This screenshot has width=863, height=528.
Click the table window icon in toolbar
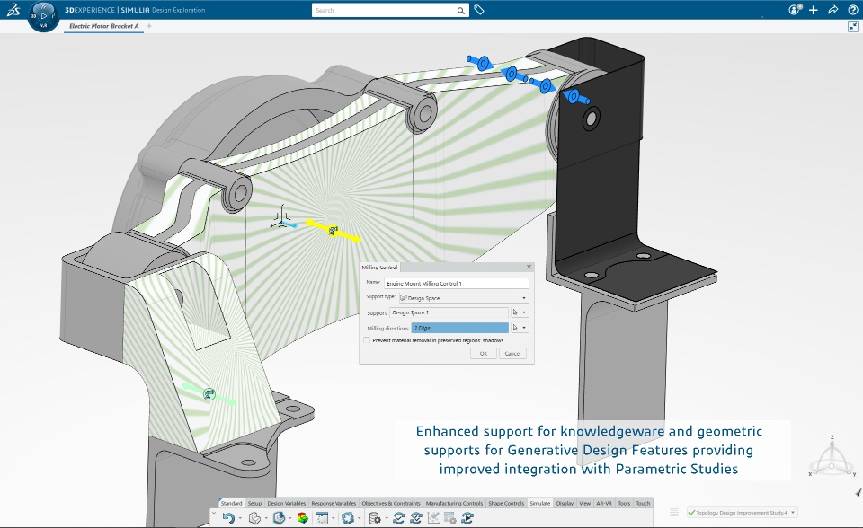(x=322, y=518)
